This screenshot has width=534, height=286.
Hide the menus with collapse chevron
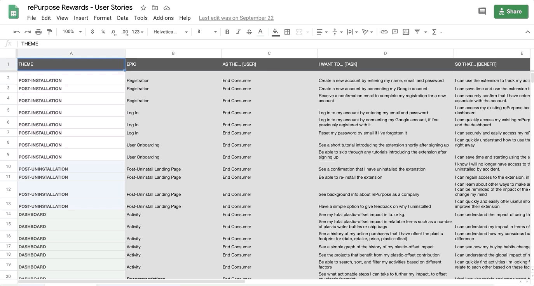527,32
